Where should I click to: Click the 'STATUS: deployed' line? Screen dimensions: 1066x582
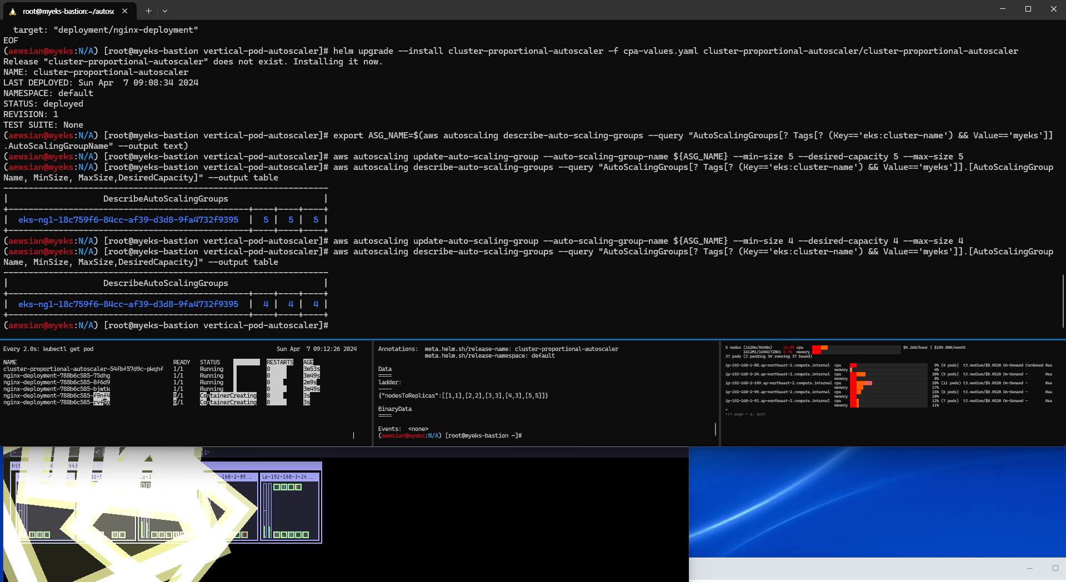(x=43, y=104)
